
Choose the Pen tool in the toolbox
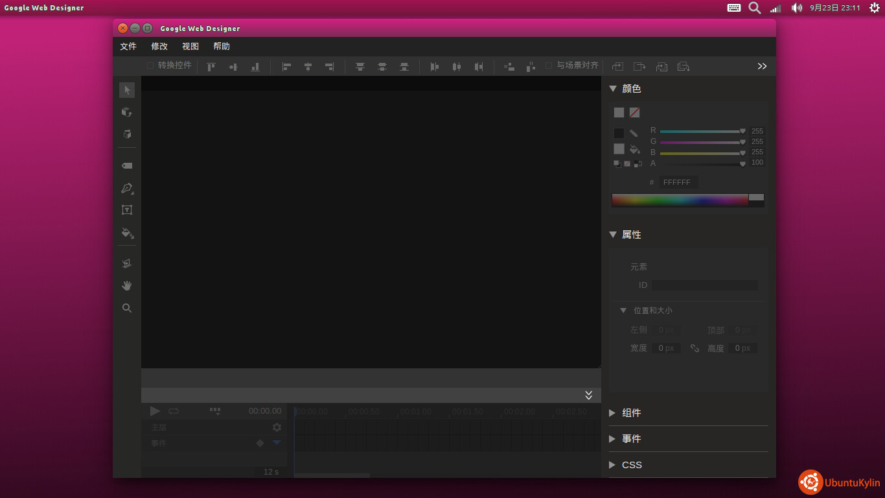(x=127, y=189)
